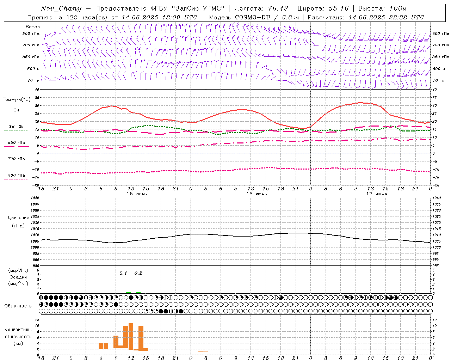The image size is (451, 361).
Task: Click the 0.1 precipitation amount
Action: (123, 273)
